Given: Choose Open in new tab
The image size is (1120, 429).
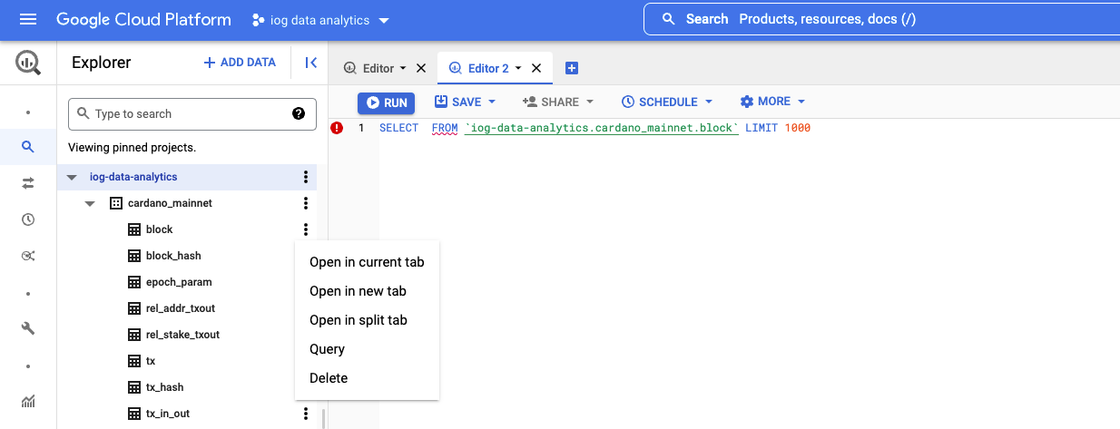Looking at the screenshot, I should point(367,291).
